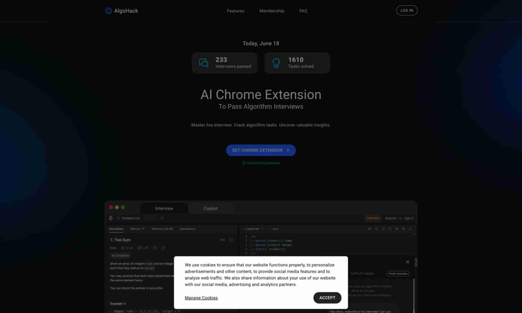
Task: Open the Submissions tab in the demo
Action: click(187, 229)
